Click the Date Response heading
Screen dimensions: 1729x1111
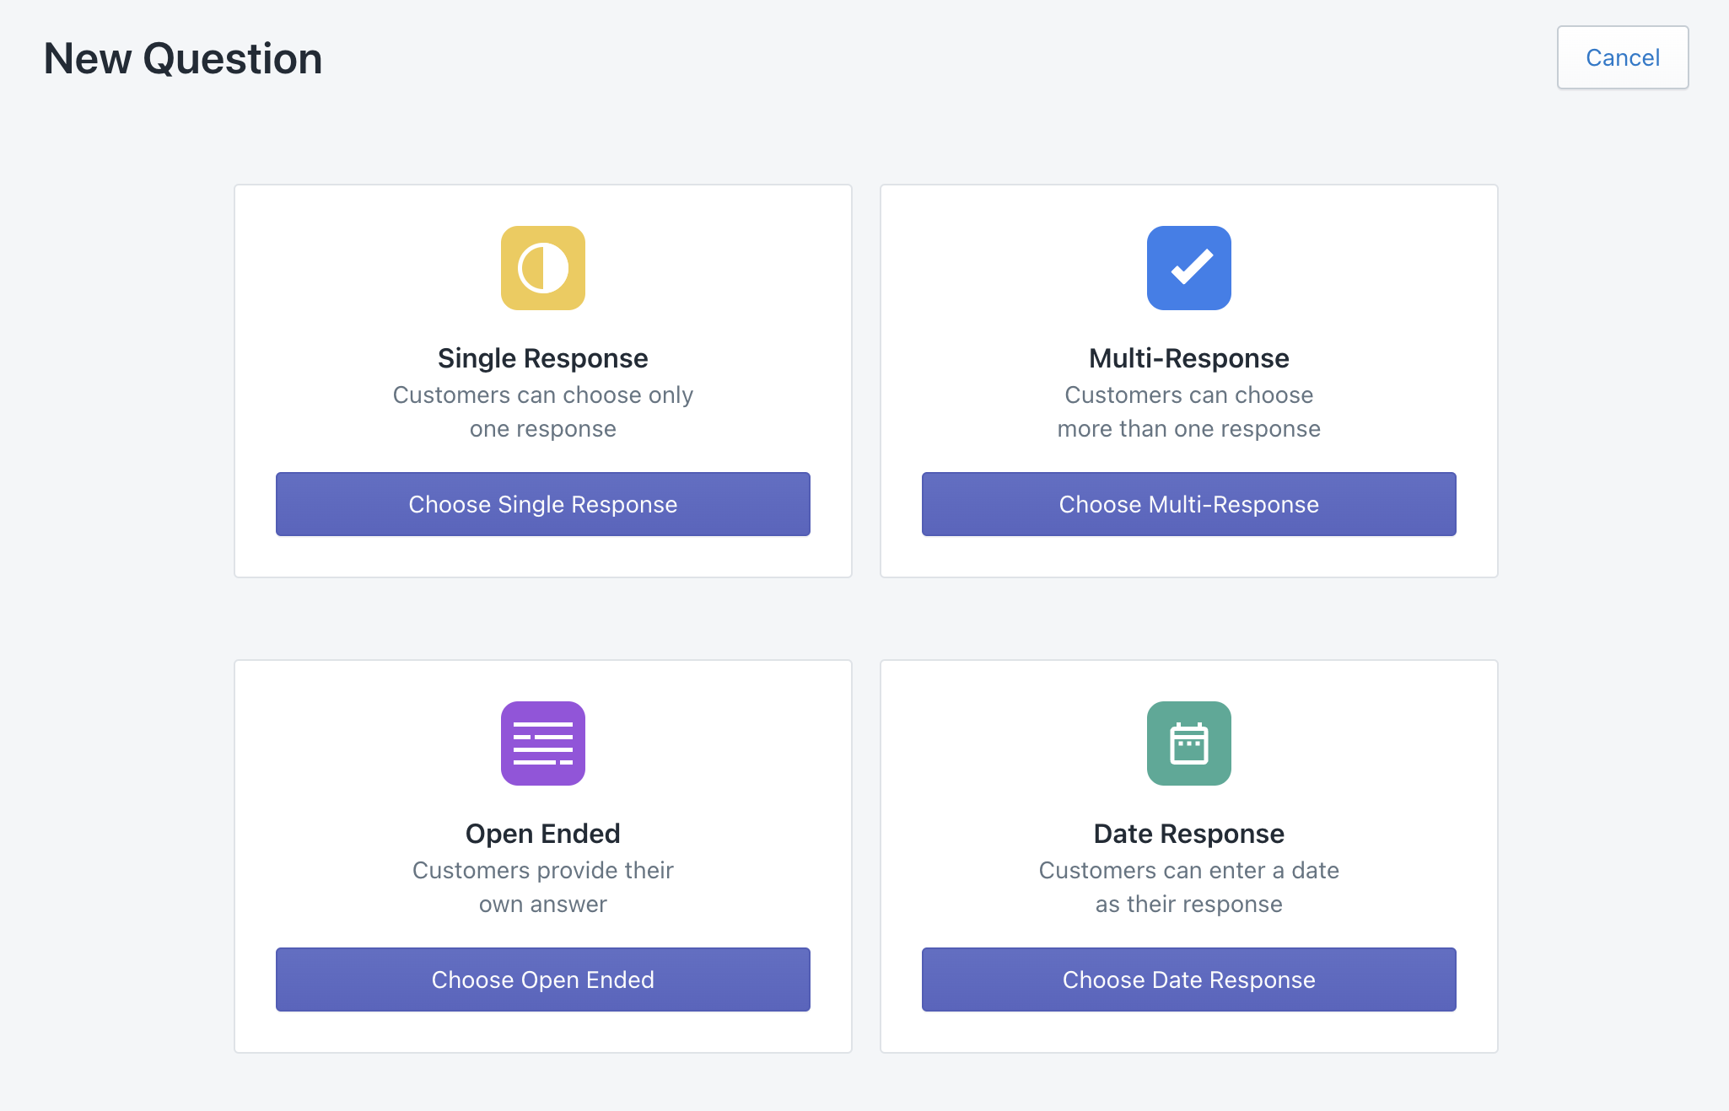pos(1188,834)
